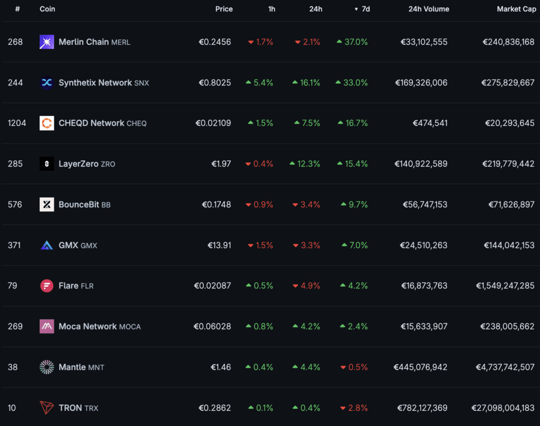Click the Merlin Chain coin logo

(47, 42)
